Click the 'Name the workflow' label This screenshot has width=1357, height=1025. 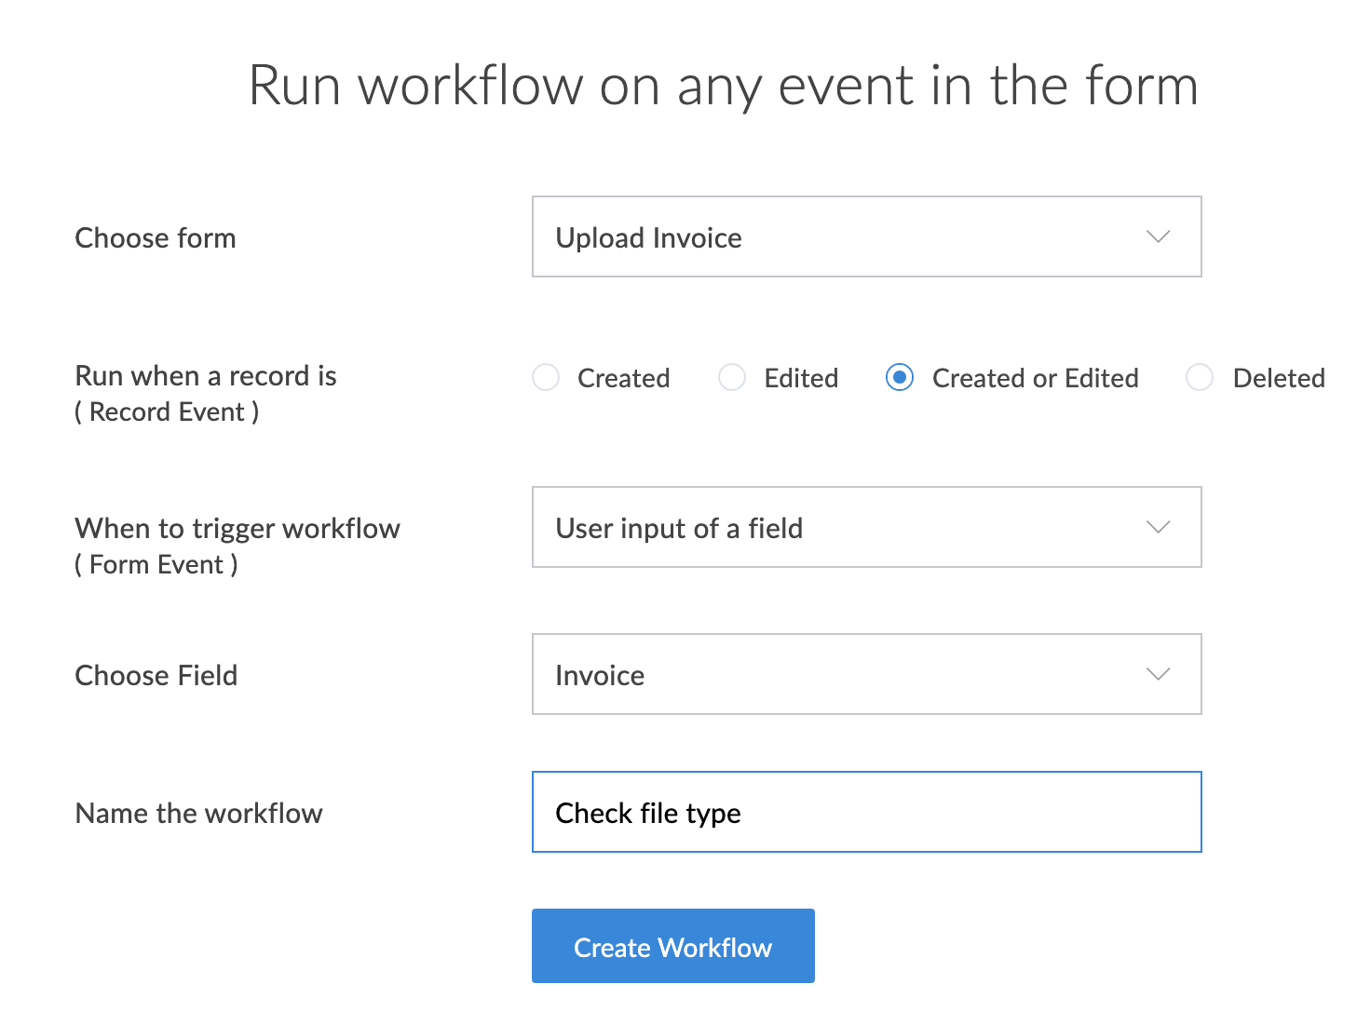pyautogui.click(x=198, y=814)
